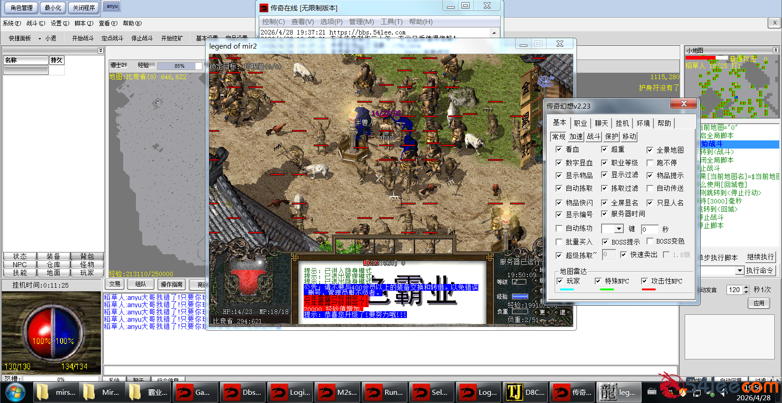This screenshot has width=782, height=403.
Task: Toggle the 自动练功 checkbox
Action: pyautogui.click(x=559, y=228)
